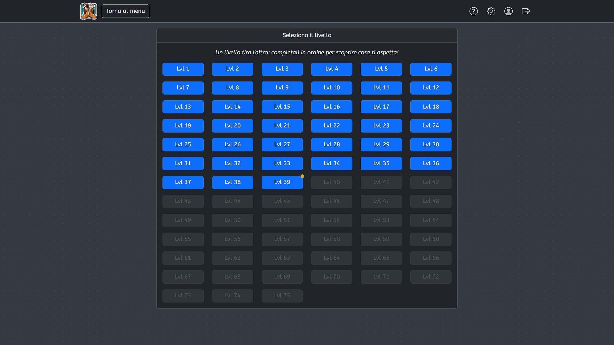Click locked Lvl 57
This screenshot has width=614, height=345.
click(x=282, y=239)
